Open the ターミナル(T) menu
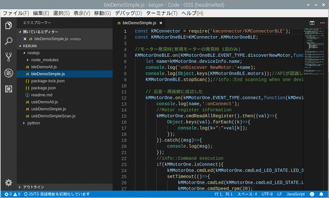The height and width of the screenshot is (198, 329). pos(162,13)
